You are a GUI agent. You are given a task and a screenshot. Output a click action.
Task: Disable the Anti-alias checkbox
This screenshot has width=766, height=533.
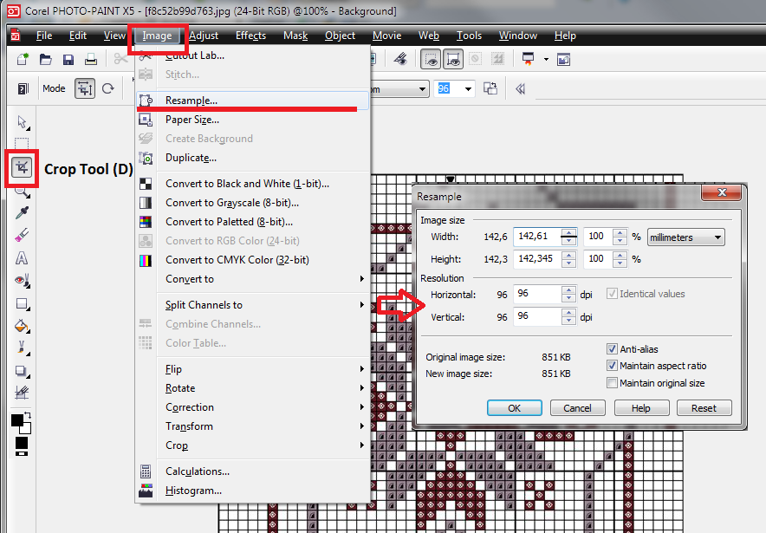[x=613, y=349]
